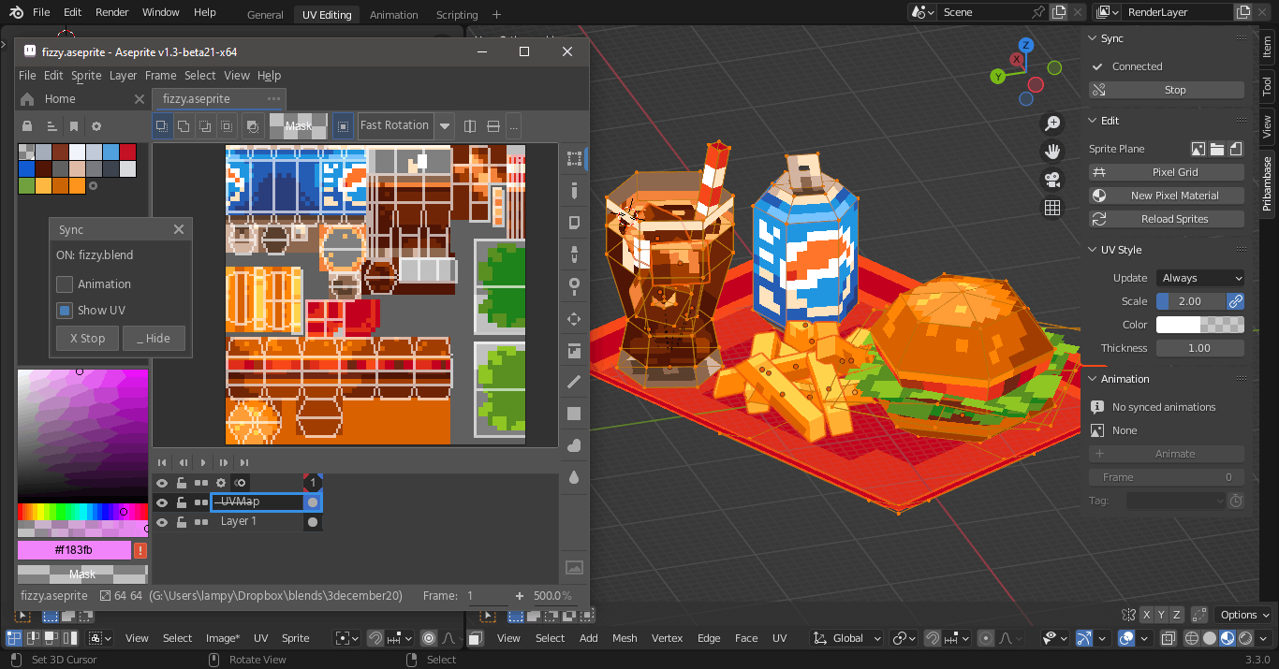
Task: Select the Pencil tool in Aseprite toolbar
Action: tap(574, 191)
